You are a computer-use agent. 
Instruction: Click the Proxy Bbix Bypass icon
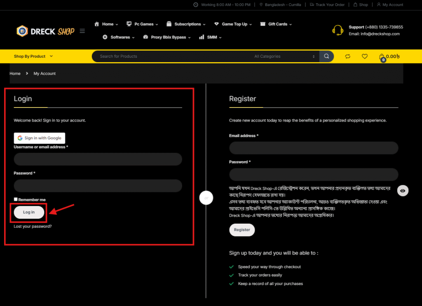pyautogui.click(x=145, y=37)
